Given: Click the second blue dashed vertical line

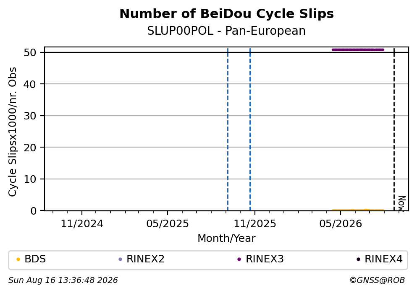Looking at the screenshot, I should 250,129.
